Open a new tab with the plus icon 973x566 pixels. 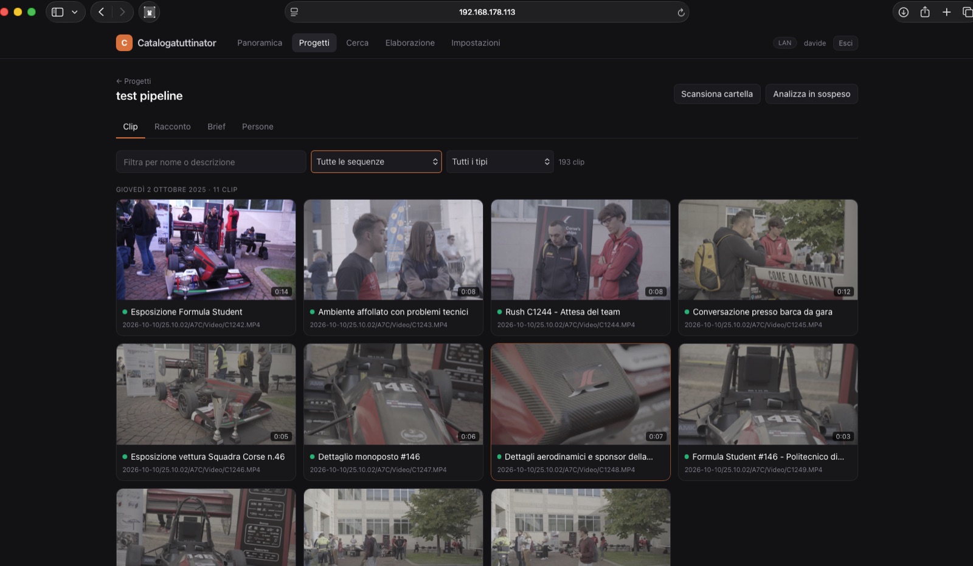click(946, 12)
